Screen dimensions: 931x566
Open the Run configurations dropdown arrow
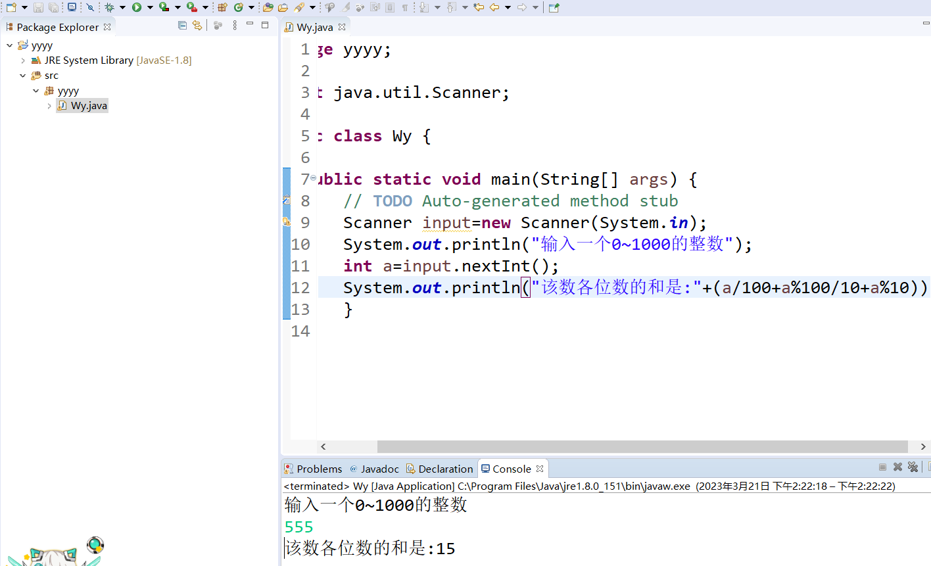150,7
